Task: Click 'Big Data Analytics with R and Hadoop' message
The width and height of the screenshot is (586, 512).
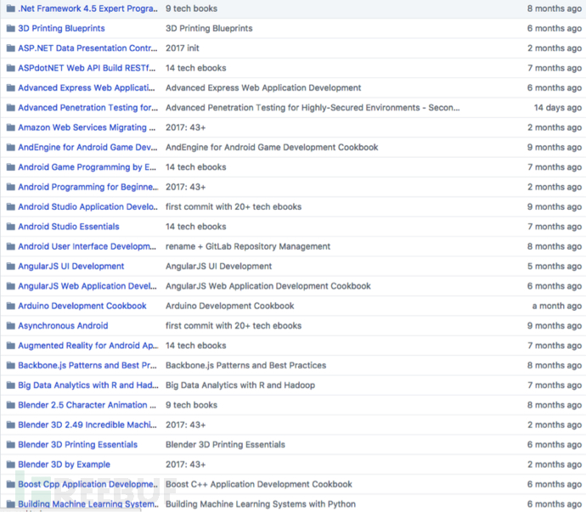Action: [x=240, y=385]
